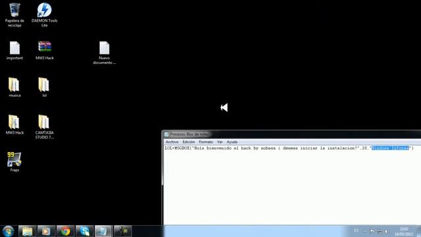Open Windows Explorer from taskbar
Viewport: 421px width, 237px height.
[x=27, y=231]
